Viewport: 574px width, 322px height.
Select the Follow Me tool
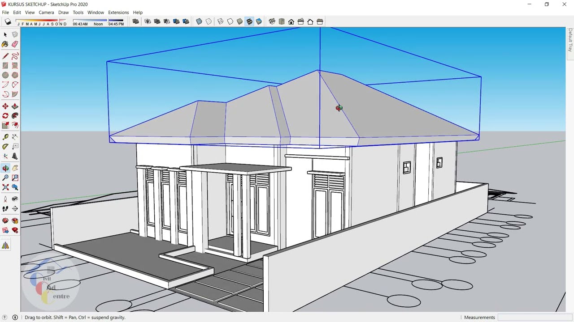(15, 116)
